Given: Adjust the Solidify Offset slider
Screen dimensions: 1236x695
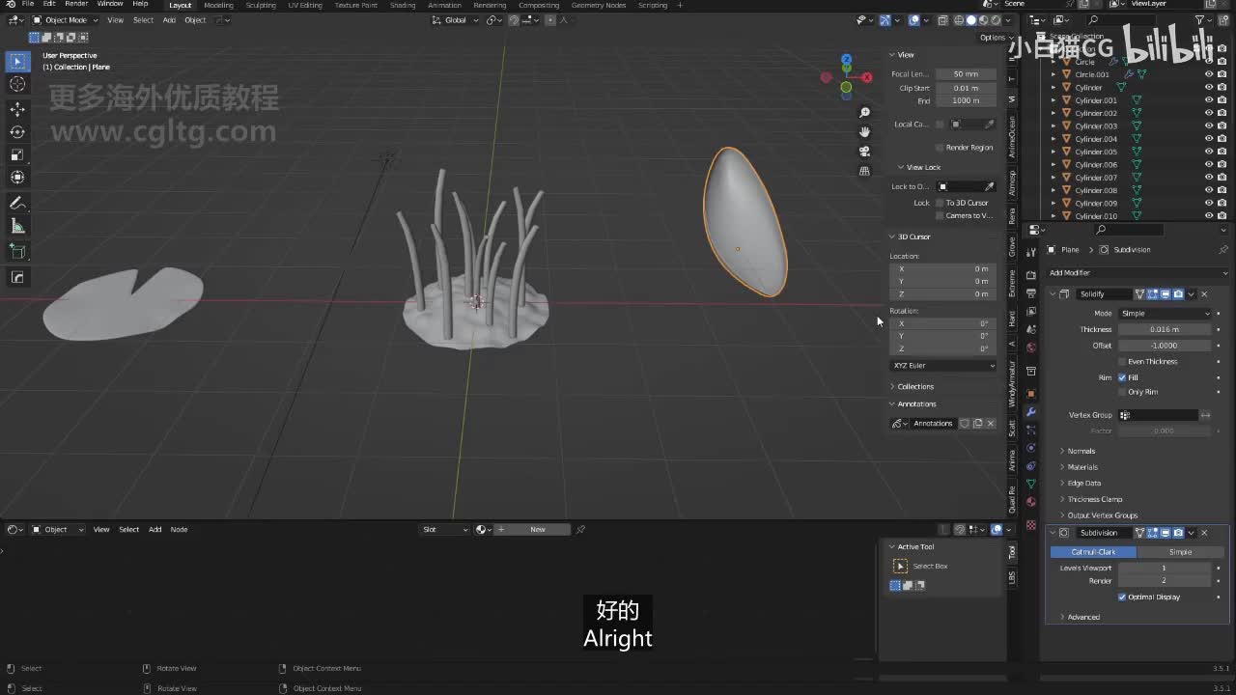Looking at the screenshot, I should click(x=1165, y=346).
